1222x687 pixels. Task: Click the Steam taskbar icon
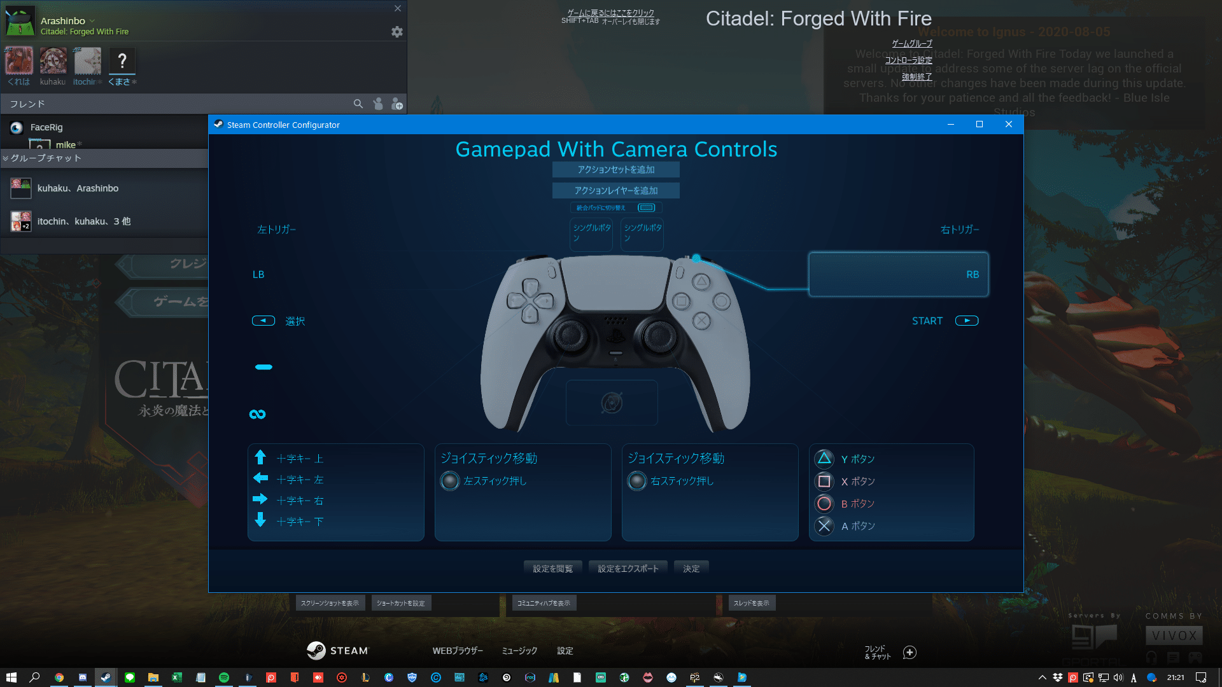106,677
